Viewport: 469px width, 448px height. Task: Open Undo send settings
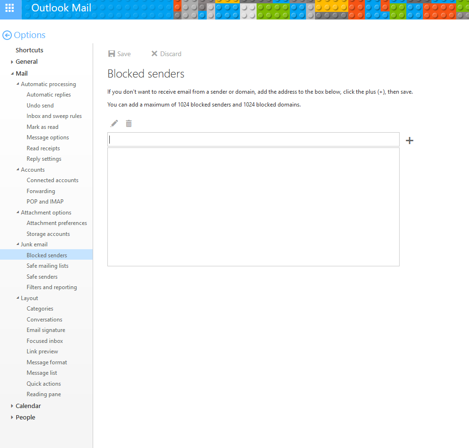tap(40, 105)
